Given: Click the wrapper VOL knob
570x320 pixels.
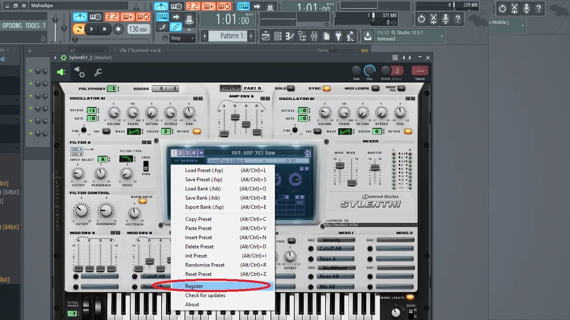Looking at the screenshot, I should [x=369, y=70].
